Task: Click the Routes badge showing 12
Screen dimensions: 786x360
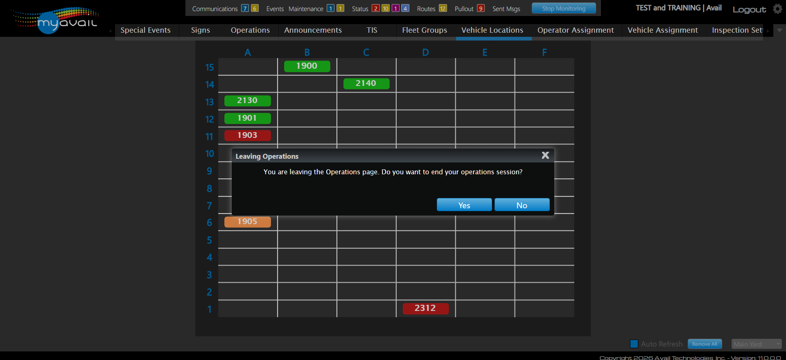Action: (x=443, y=9)
